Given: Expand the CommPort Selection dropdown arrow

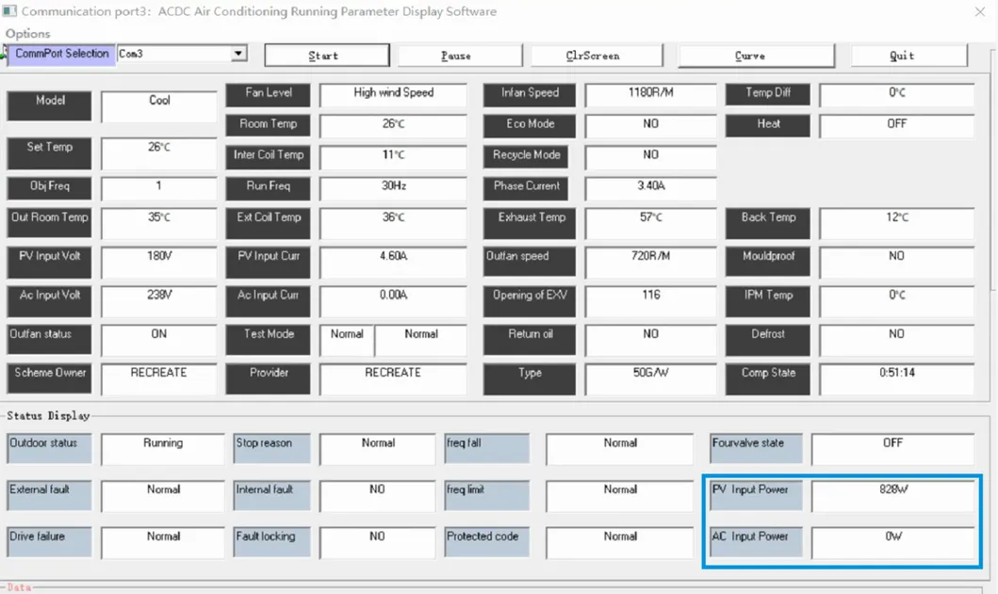Looking at the screenshot, I should pos(238,55).
